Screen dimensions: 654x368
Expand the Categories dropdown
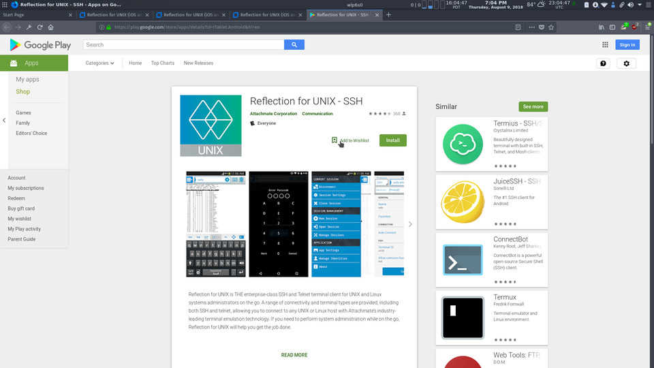99,63
